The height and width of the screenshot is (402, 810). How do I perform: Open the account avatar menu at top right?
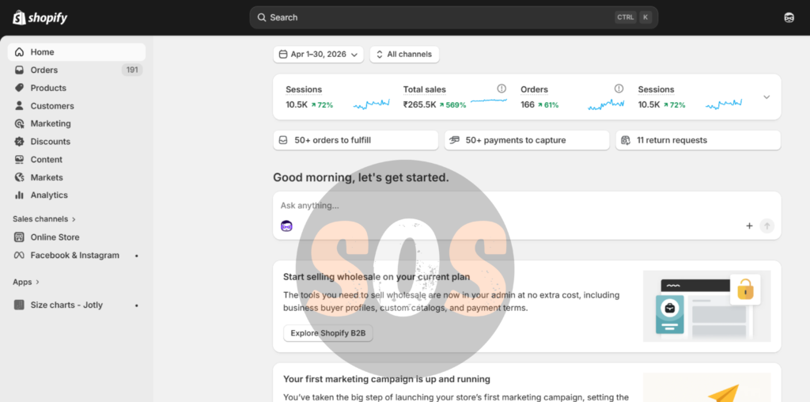click(x=789, y=17)
